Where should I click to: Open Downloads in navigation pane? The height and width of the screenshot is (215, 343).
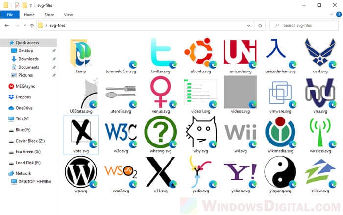[x=28, y=59]
